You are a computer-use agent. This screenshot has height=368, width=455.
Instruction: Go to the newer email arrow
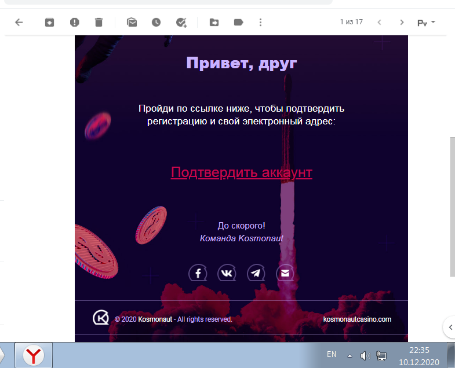[x=379, y=23]
